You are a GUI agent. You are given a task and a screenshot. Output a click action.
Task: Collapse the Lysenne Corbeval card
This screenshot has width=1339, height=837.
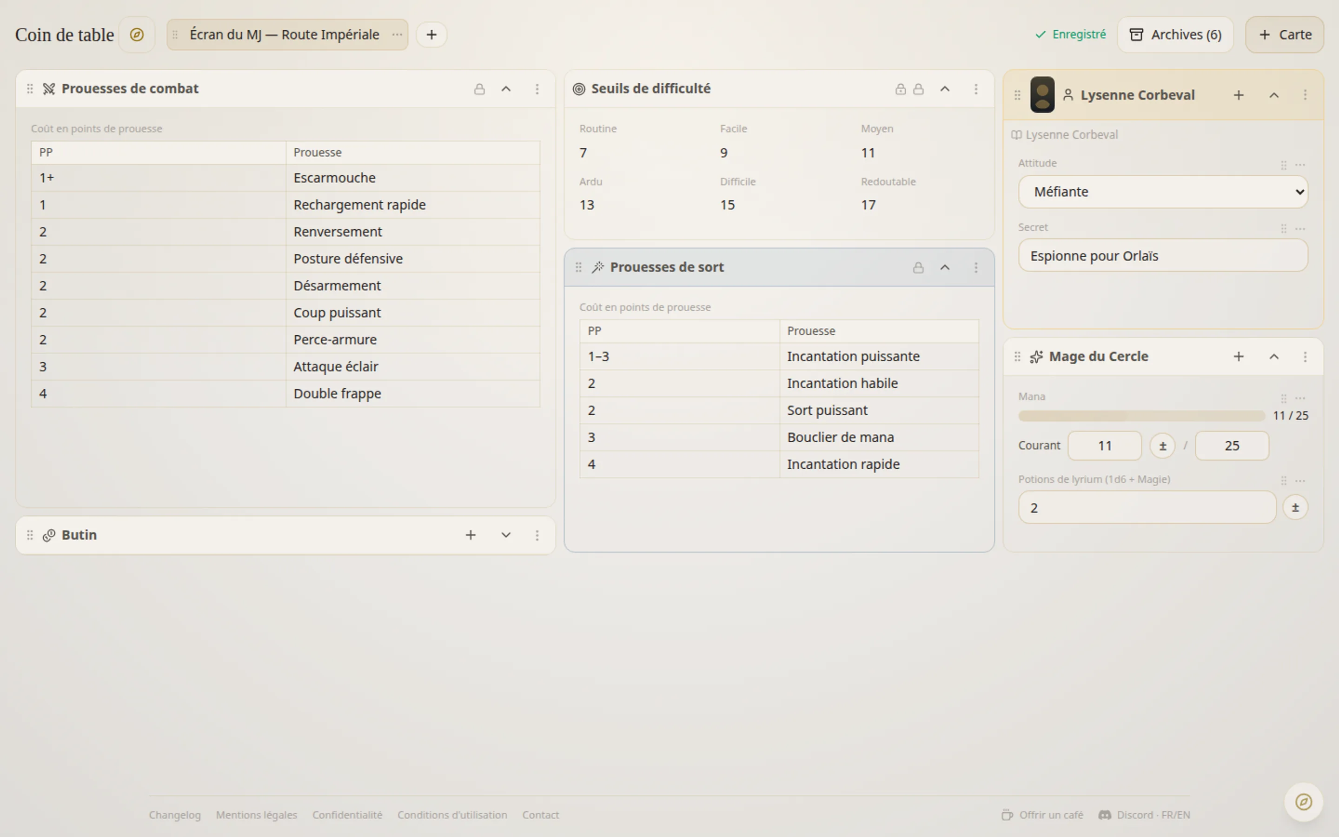pyautogui.click(x=1274, y=95)
